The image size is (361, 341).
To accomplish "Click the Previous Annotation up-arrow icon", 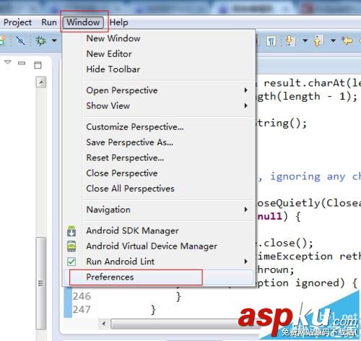I will coord(318,40).
